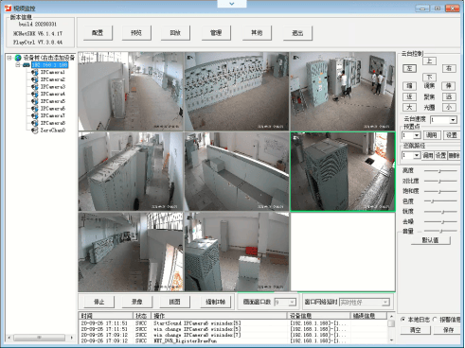This screenshot has width=465, height=348.
Task: Click the 亮度 brightness slider
Action: click(440, 171)
